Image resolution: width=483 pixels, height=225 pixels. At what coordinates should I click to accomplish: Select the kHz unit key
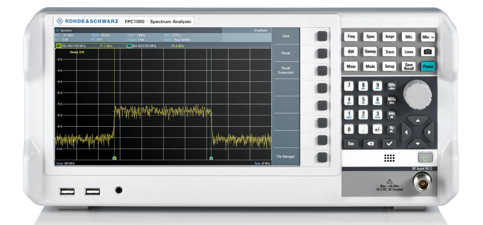click(x=392, y=114)
